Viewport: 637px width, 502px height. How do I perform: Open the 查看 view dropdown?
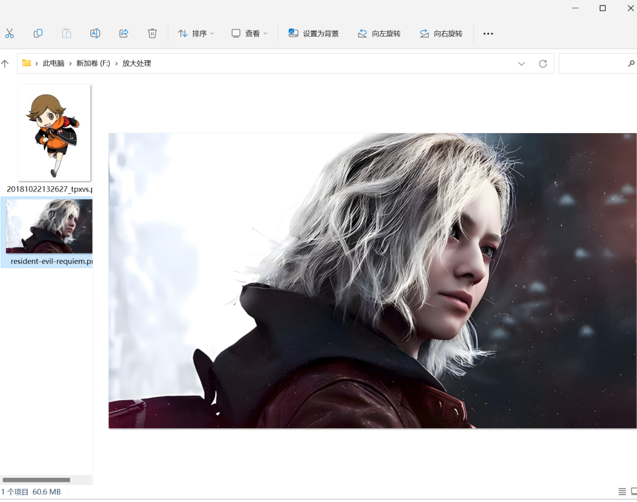point(249,33)
